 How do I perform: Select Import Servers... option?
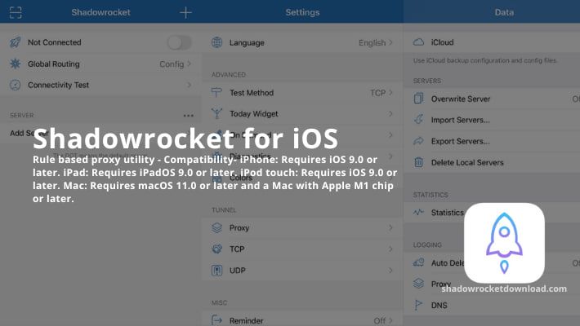coord(460,120)
